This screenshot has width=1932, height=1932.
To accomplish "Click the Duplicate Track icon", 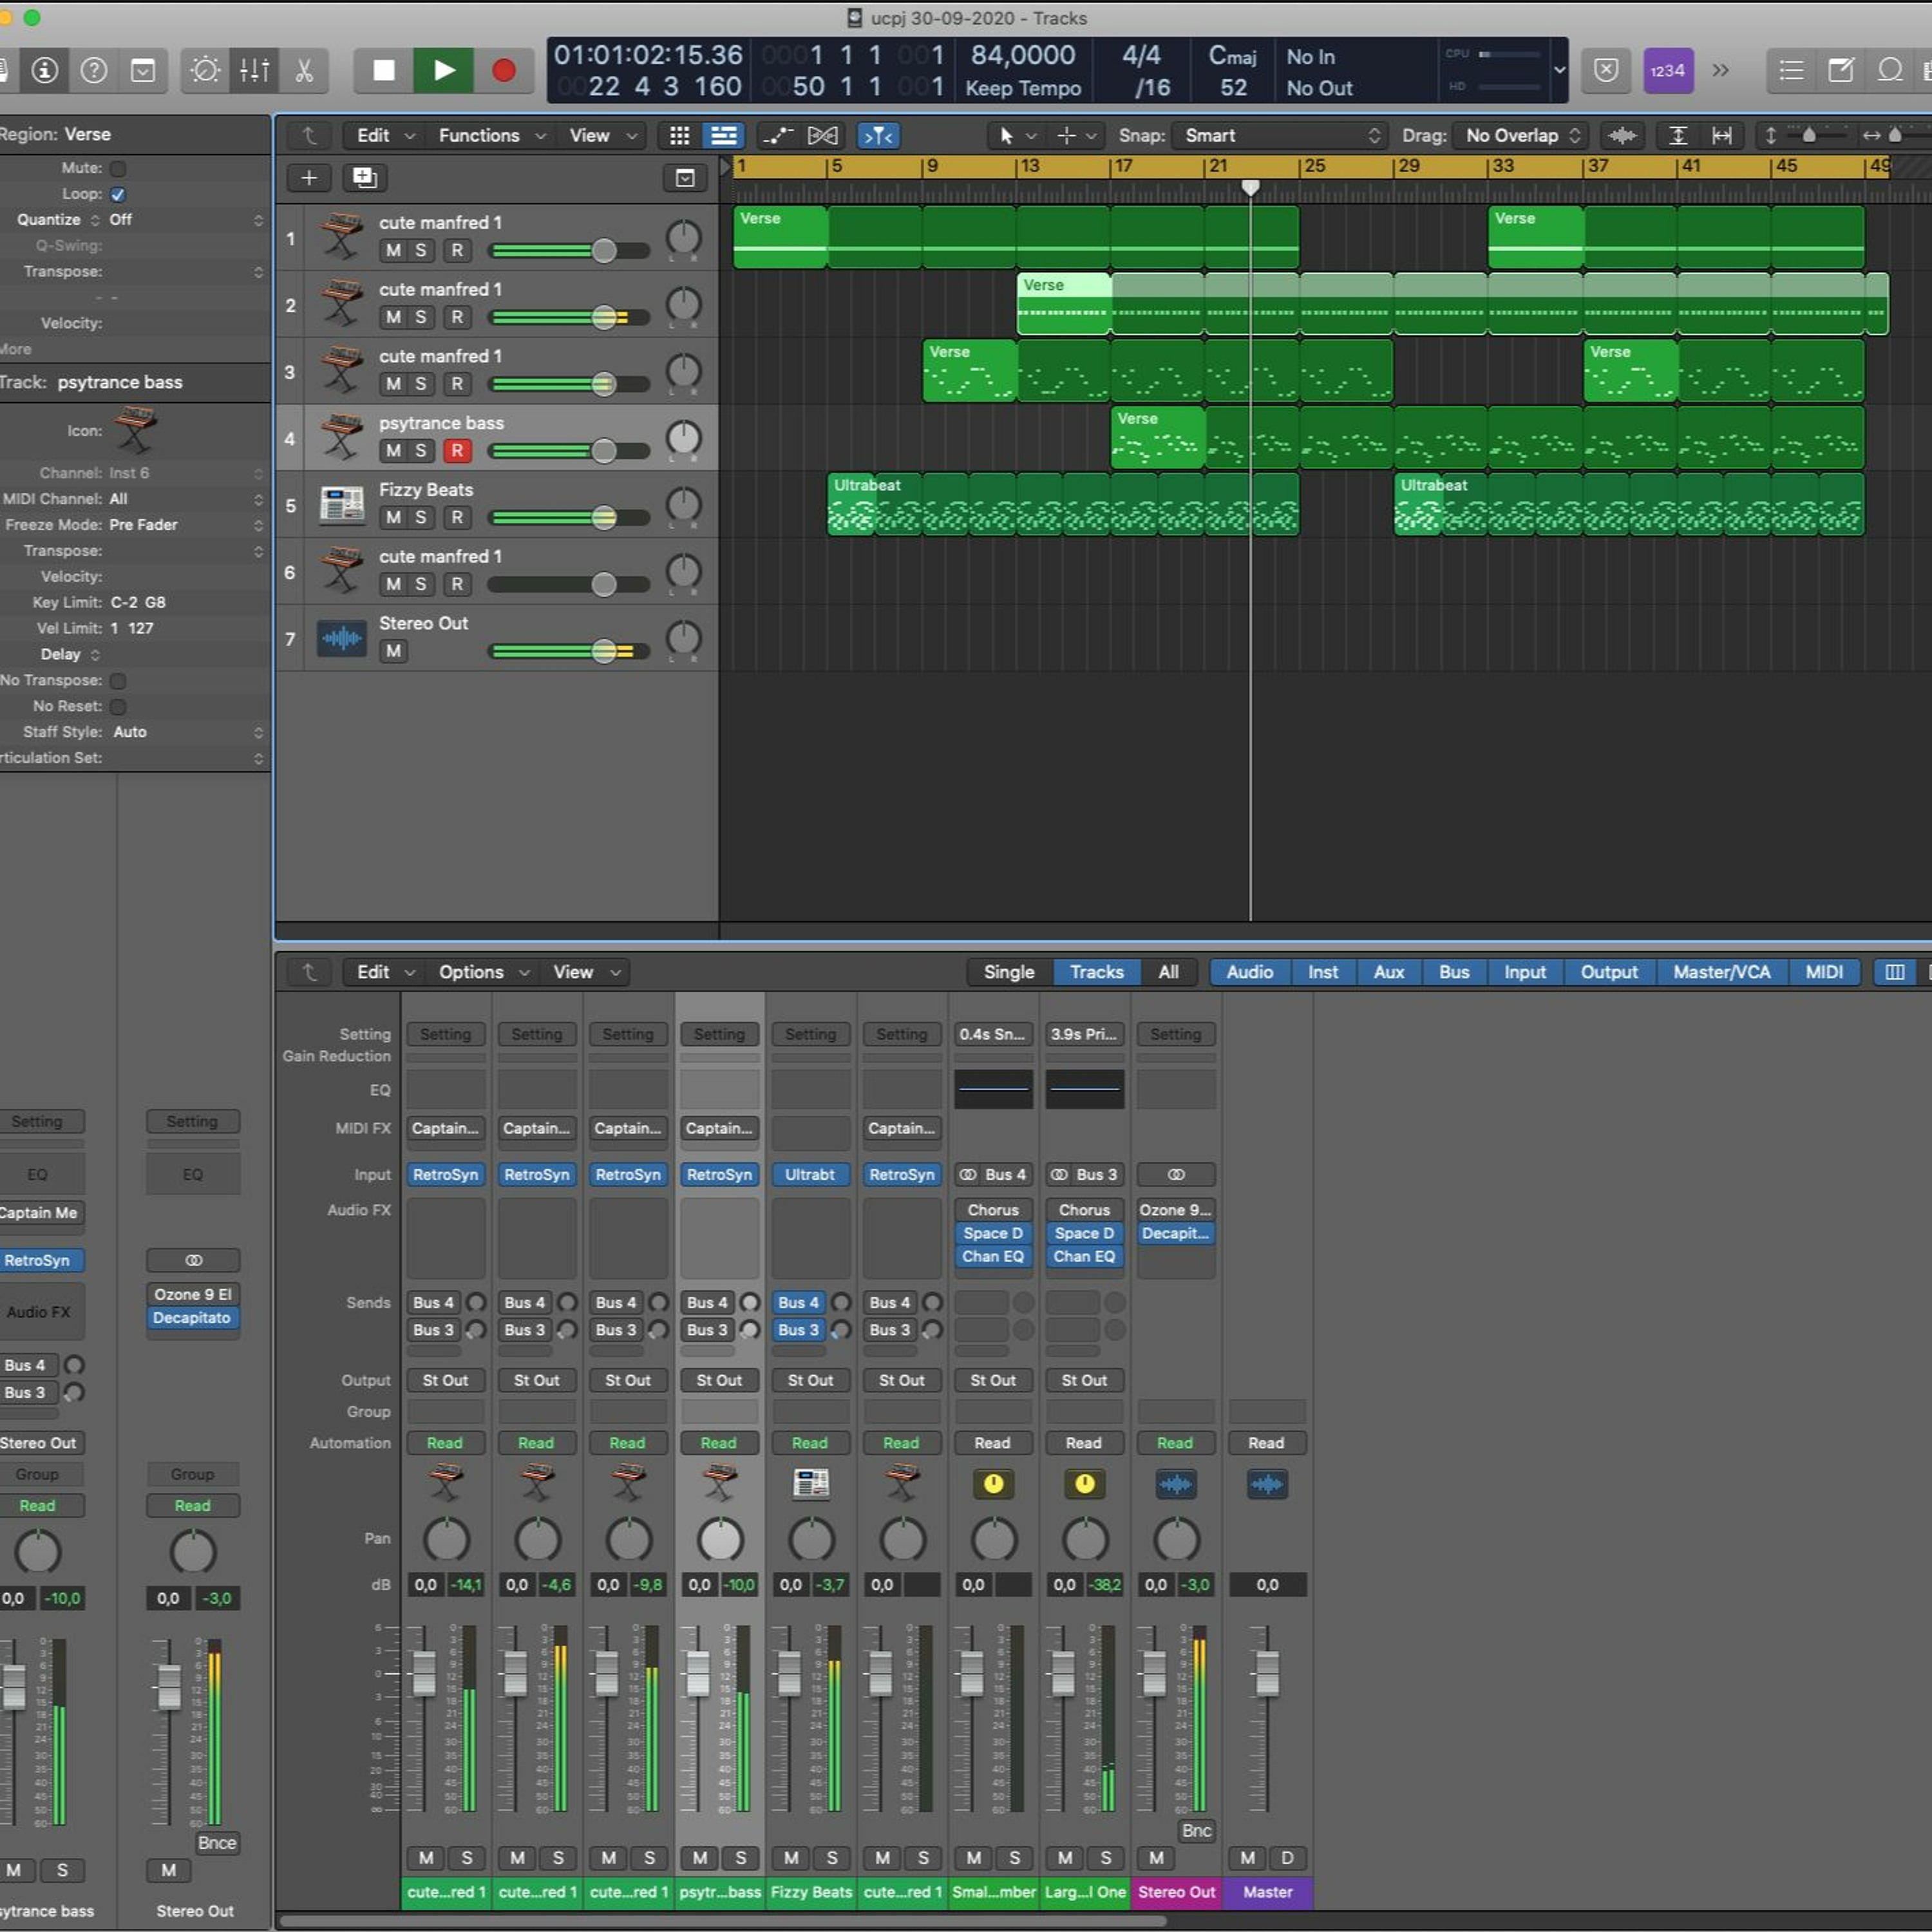I will (364, 178).
